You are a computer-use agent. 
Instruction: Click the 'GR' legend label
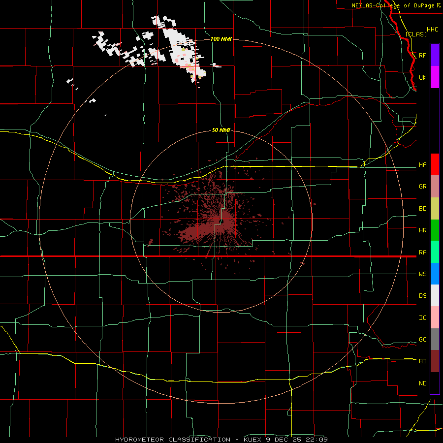pyautogui.click(x=422, y=187)
